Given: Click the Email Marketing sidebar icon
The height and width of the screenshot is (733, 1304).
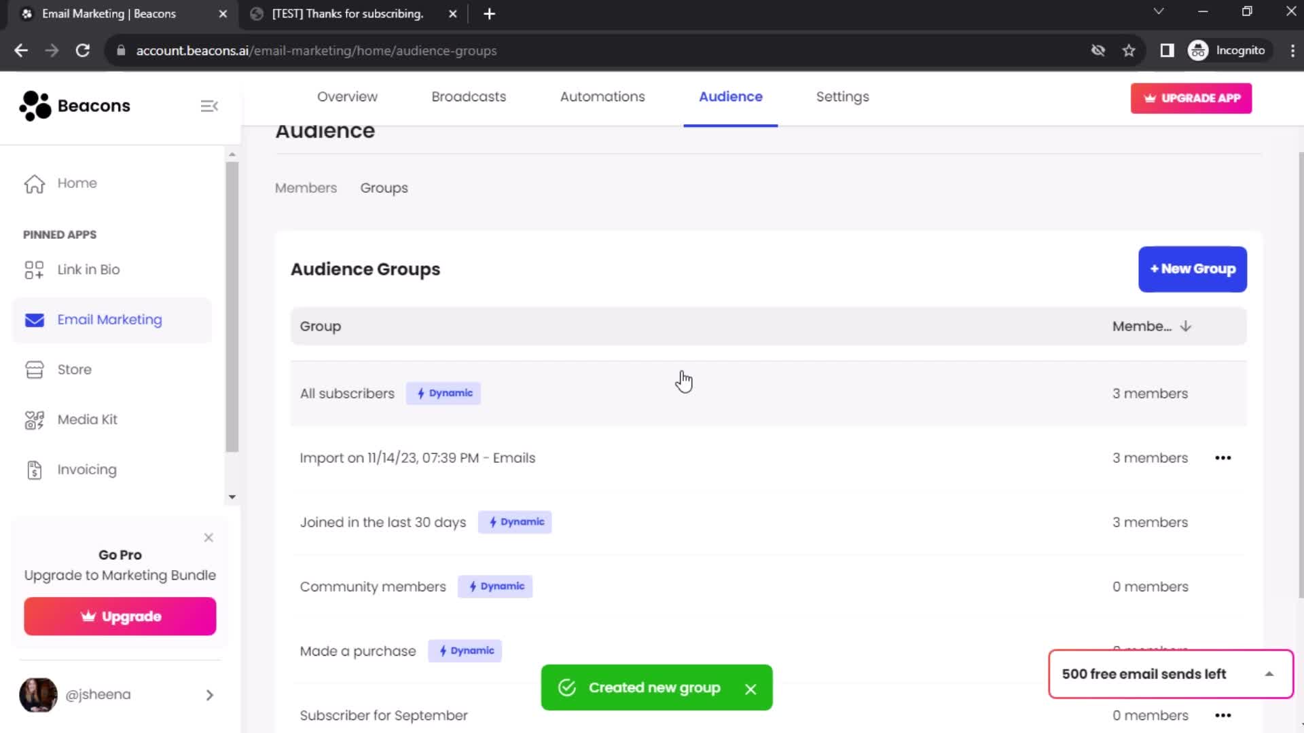Looking at the screenshot, I should click(34, 320).
